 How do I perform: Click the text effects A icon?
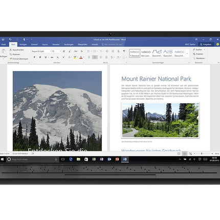69,57
